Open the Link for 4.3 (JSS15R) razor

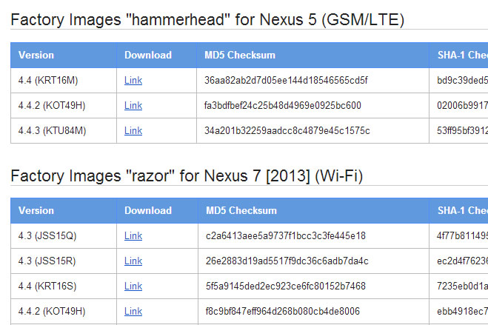[133, 261]
